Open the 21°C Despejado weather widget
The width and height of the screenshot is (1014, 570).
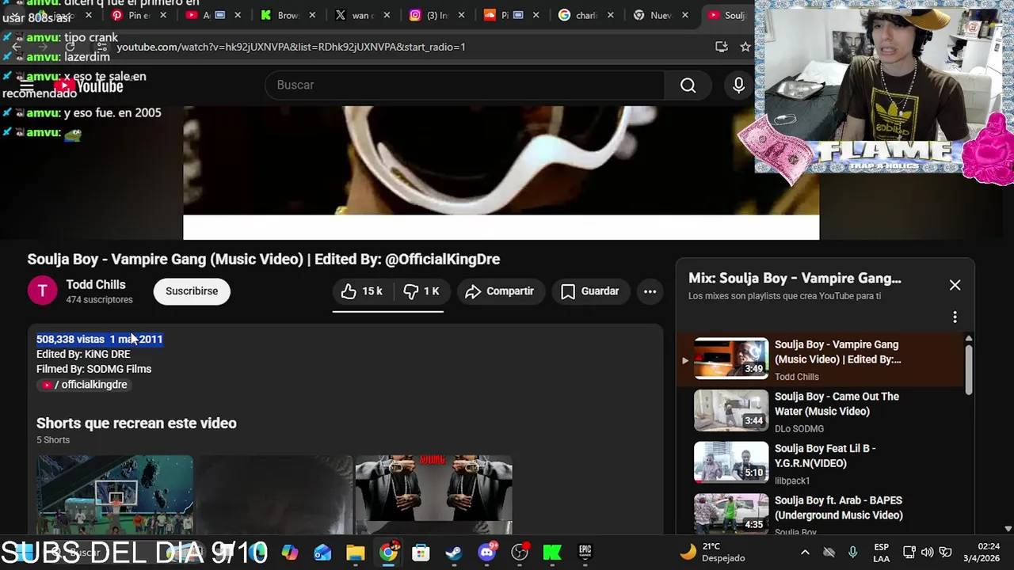pos(712,552)
